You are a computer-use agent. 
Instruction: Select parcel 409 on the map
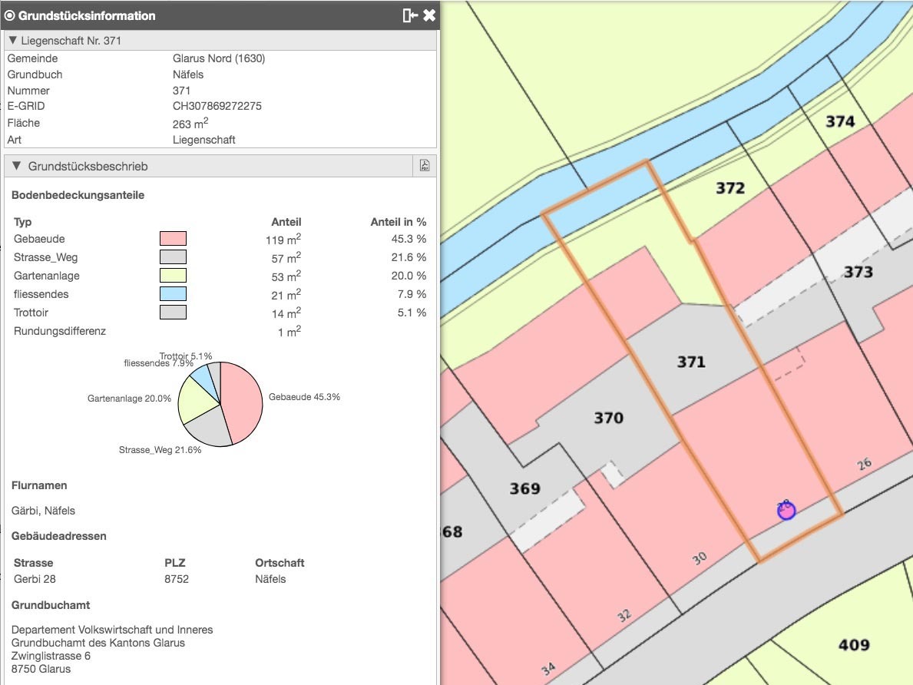[x=853, y=645]
